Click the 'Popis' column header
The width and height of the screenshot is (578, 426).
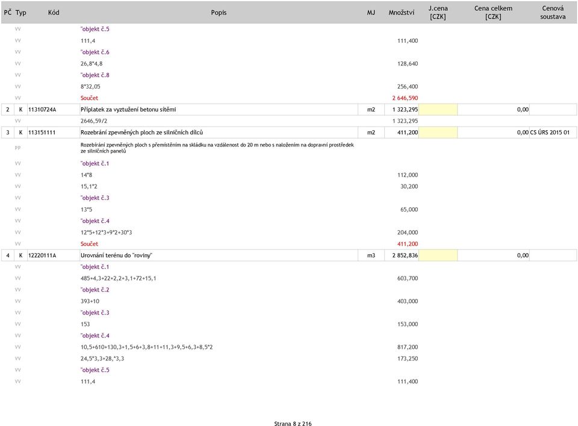(219, 13)
